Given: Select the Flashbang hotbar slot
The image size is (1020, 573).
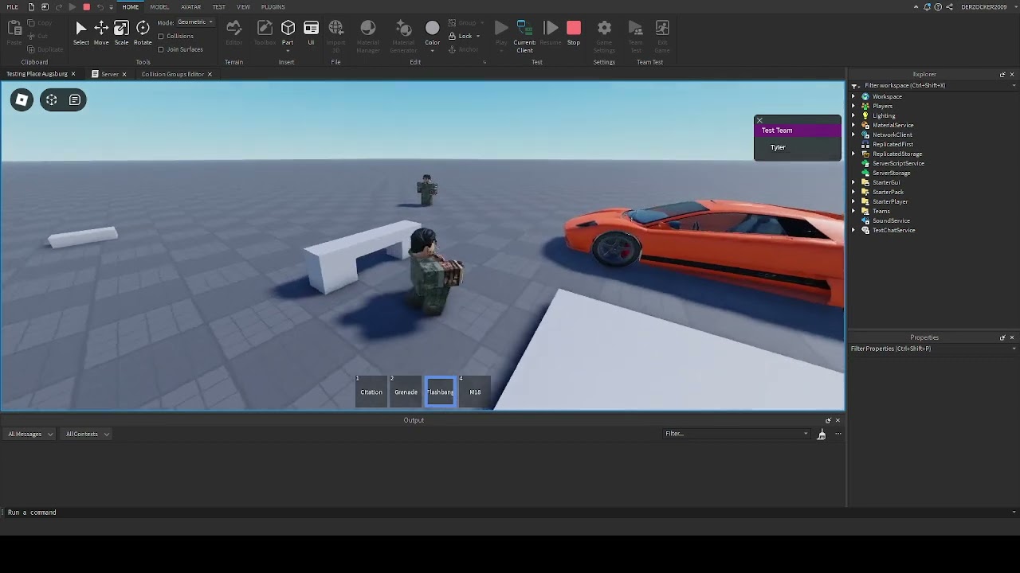Looking at the screenshot, I should click(441, 392).
